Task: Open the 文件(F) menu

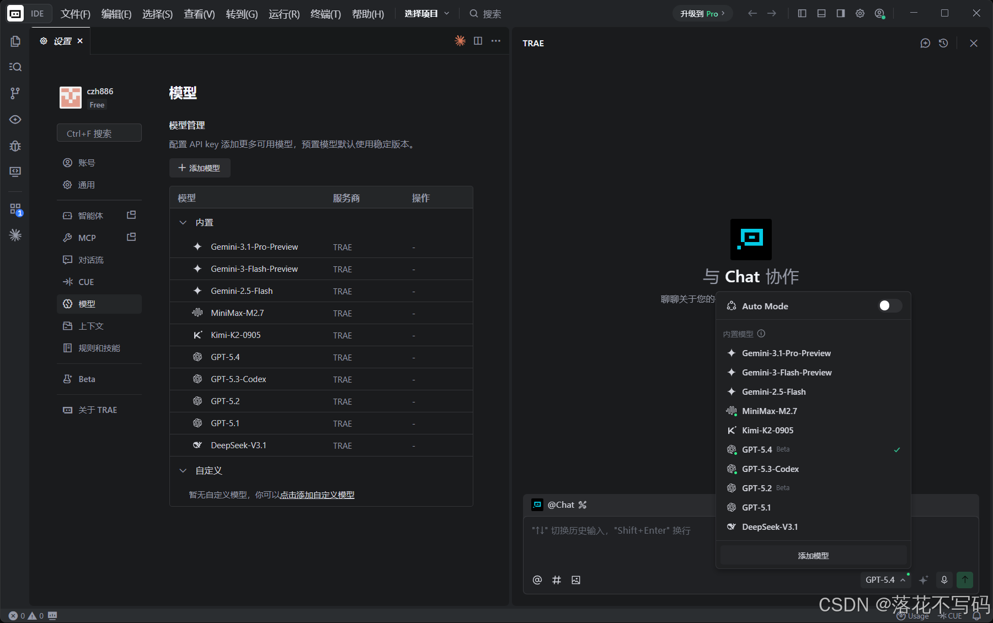Action: pyautogui.click(x=75, y=14)
